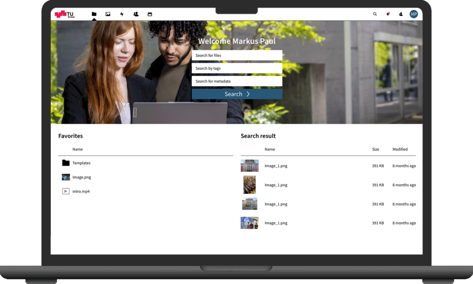Open the Contacts people icon

(x=136, y=14)
